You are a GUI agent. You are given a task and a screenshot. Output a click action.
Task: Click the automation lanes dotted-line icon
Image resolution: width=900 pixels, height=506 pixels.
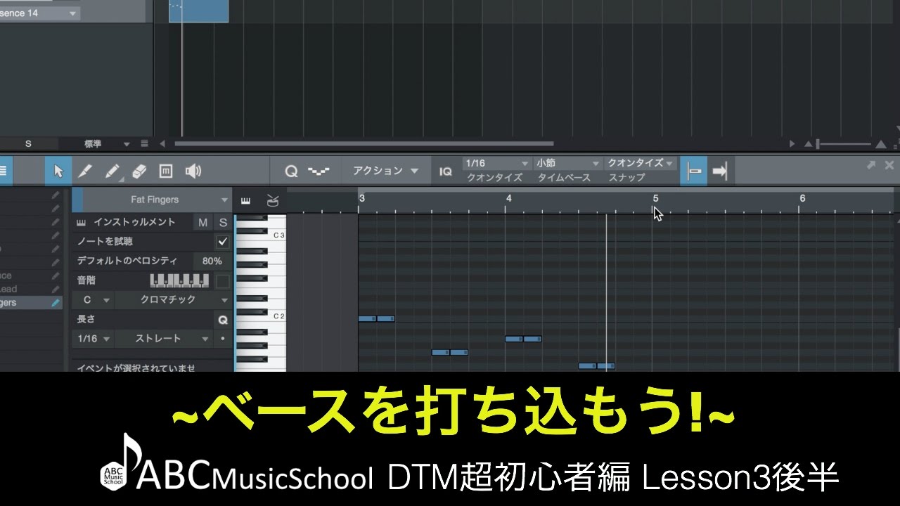tap(319, 171)
